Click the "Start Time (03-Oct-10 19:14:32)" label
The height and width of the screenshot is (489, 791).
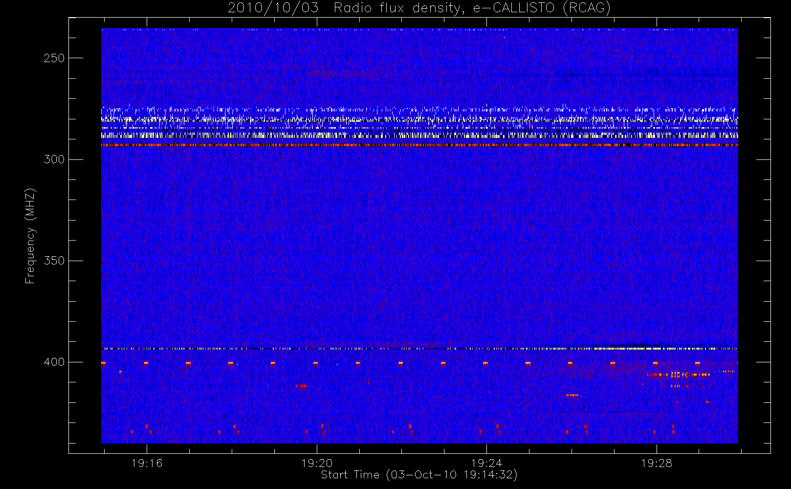point(419,475)
